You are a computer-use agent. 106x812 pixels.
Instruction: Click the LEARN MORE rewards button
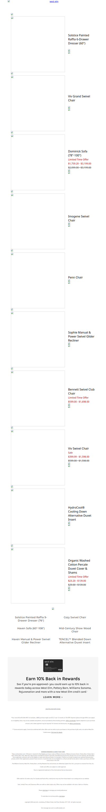tap(53, 697)
